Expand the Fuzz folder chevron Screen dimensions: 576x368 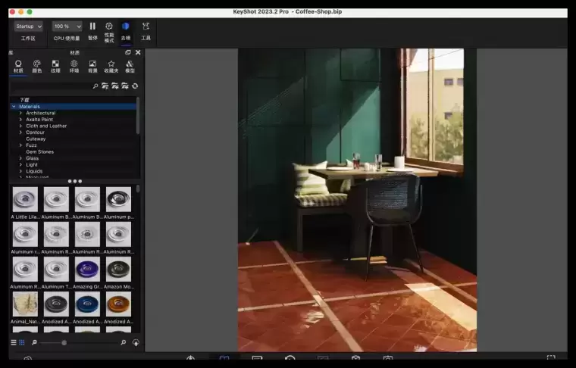tap(20, 145)
